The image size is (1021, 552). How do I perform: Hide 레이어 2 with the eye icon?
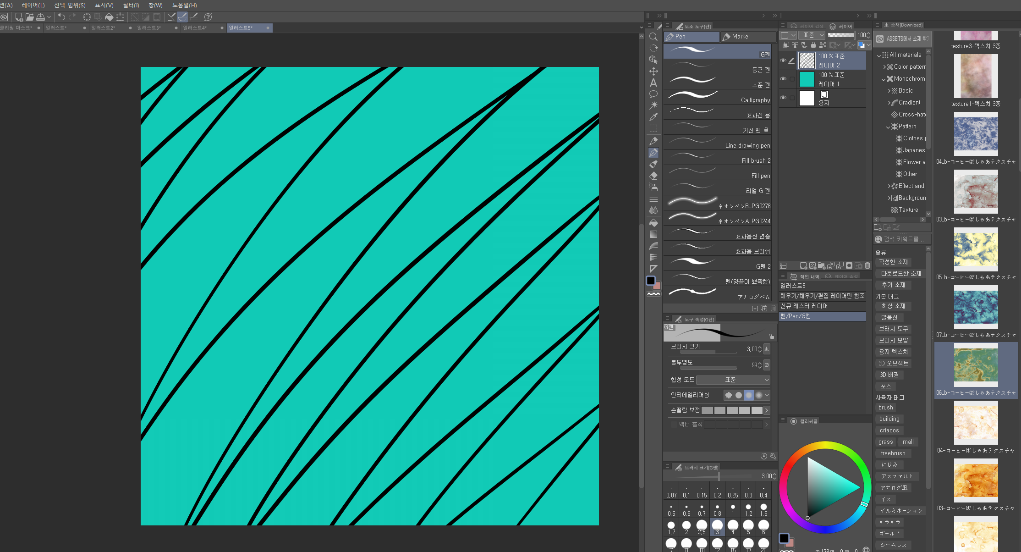783,61
